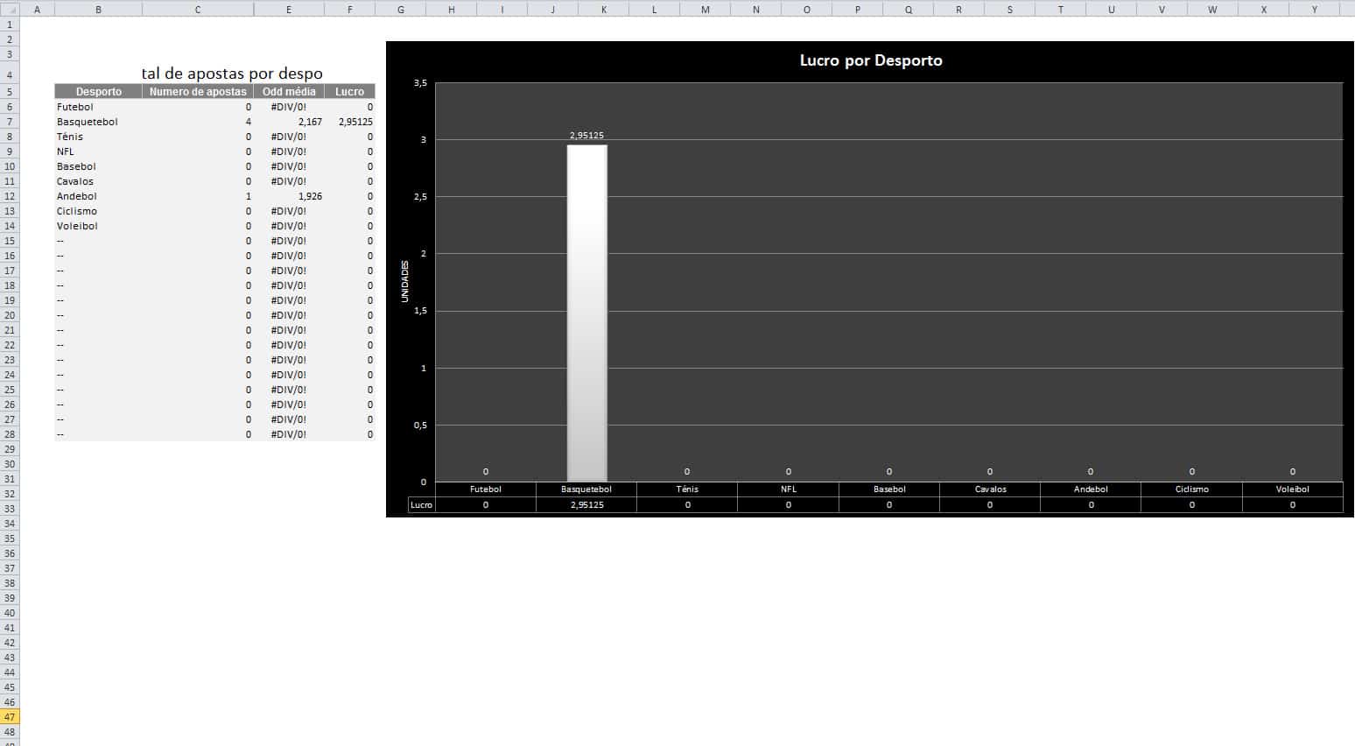Select the #DIV/0! cell in Ténis row

coord(289,137)
